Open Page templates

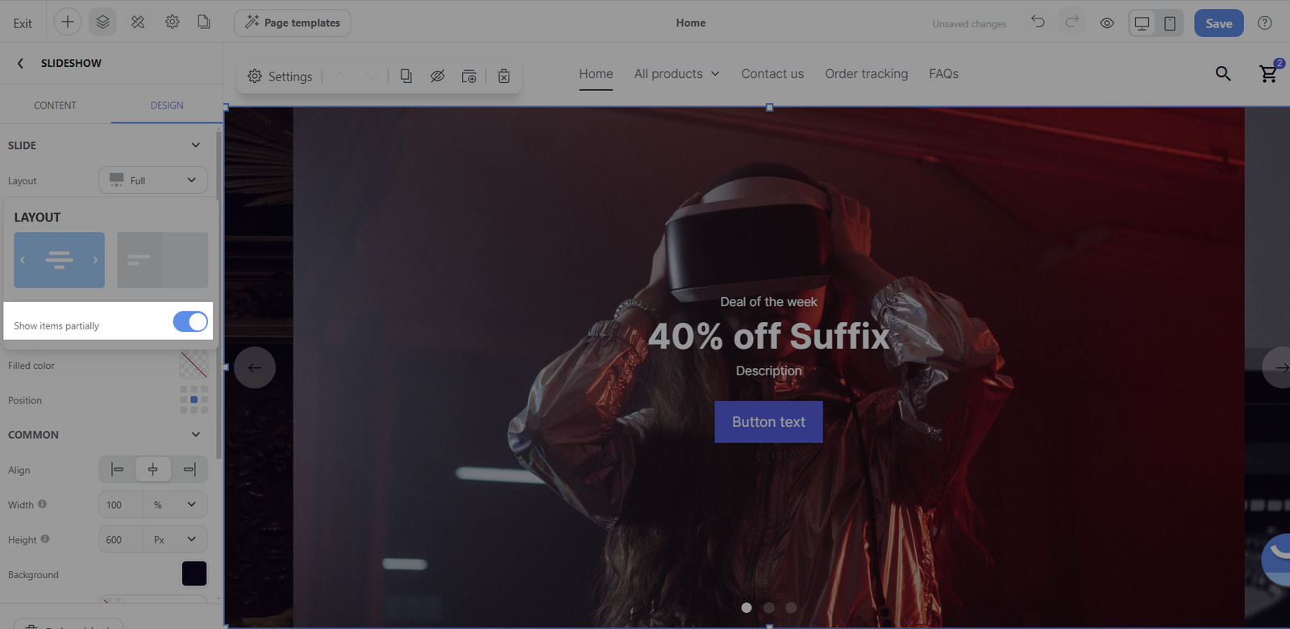pyautogui.click(x=293, y=23)
